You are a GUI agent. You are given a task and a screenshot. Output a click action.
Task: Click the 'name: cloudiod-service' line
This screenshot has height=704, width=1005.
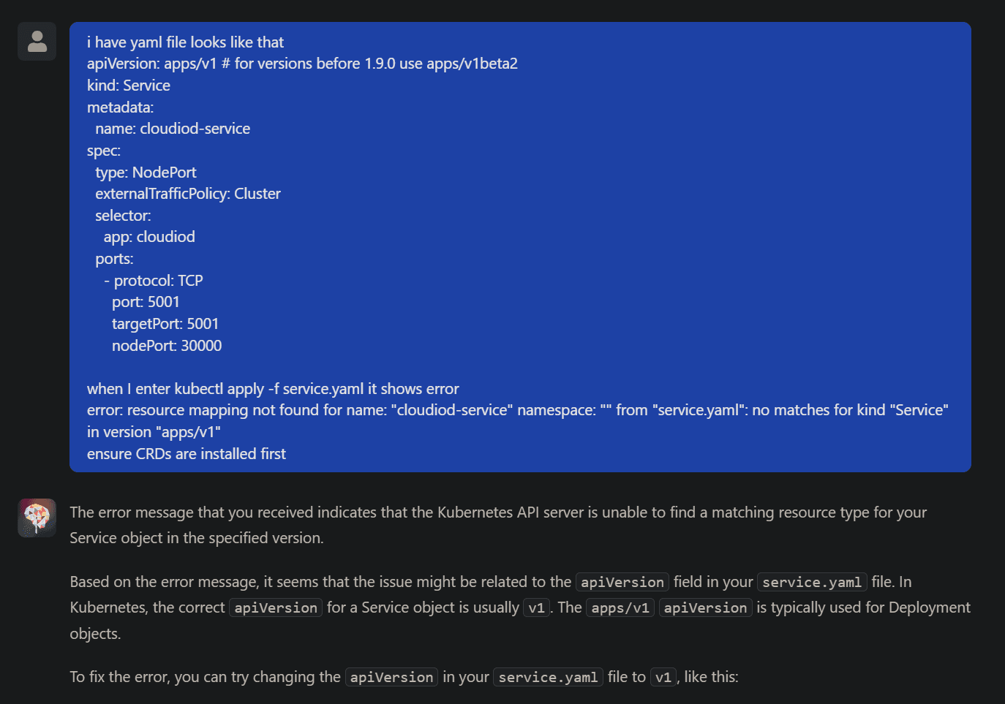(x=173, y=129)
